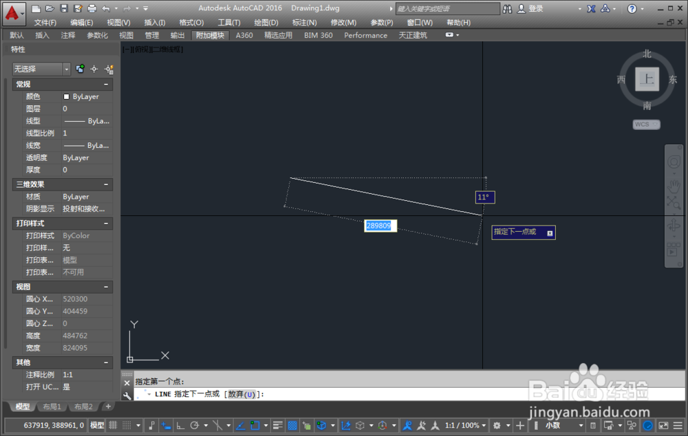
Task: Toggle snap mode in status bar
Action: [127, 426]
